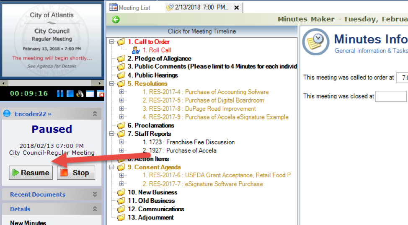The image size is (408, 225).
Task: Click the meeting preview video thumbnail
Action: (x=52, y=41)
